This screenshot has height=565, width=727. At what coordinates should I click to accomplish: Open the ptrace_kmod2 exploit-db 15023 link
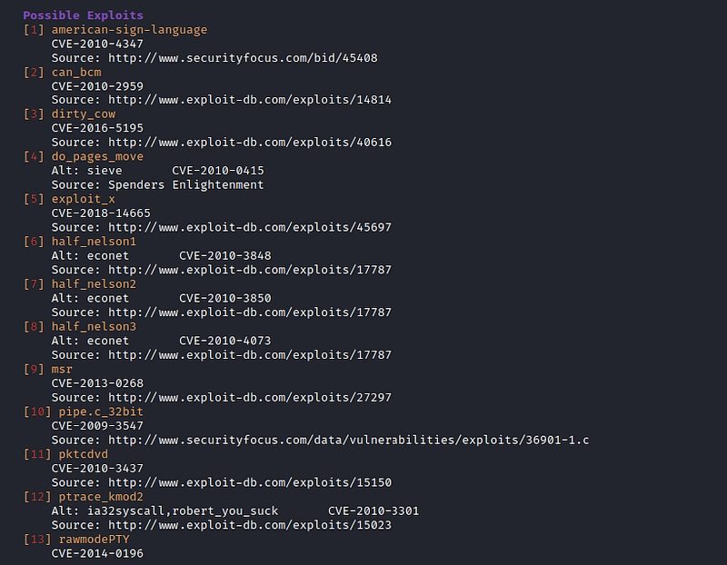250,525
